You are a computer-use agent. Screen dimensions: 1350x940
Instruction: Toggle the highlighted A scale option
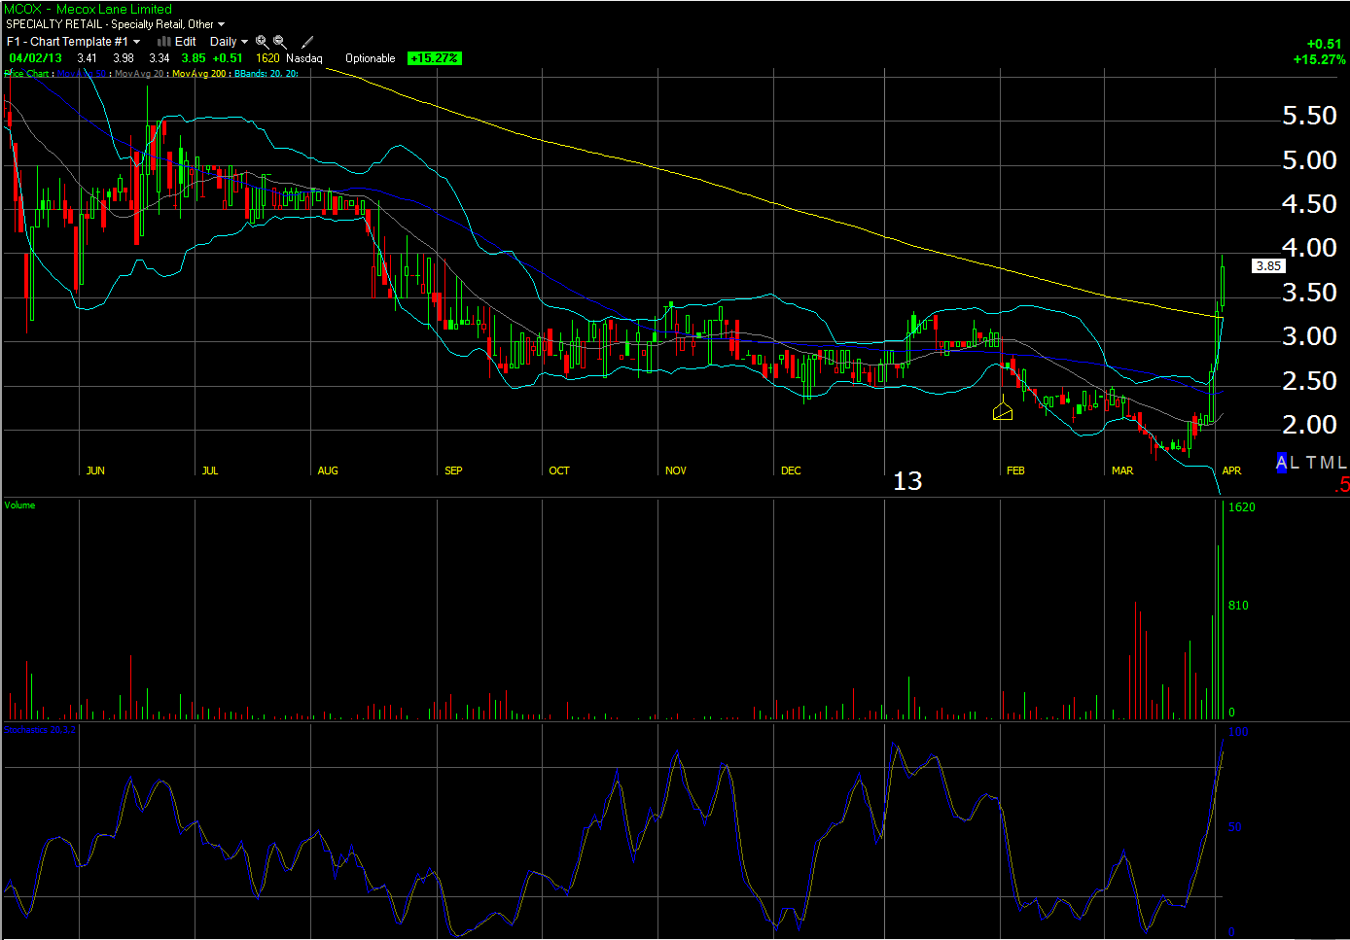tap(1282, 463)
